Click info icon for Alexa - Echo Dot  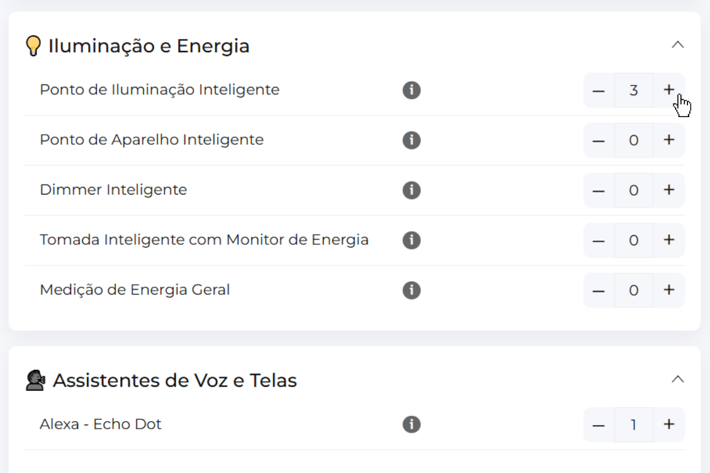411,425
